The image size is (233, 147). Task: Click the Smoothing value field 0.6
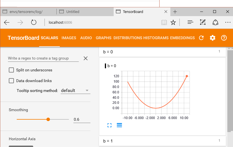[82, 120]
